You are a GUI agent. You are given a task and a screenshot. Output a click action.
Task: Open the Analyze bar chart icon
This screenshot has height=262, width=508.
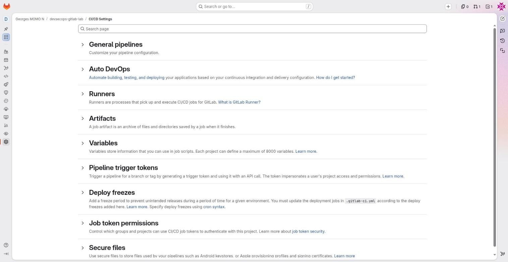pos(6,125)
